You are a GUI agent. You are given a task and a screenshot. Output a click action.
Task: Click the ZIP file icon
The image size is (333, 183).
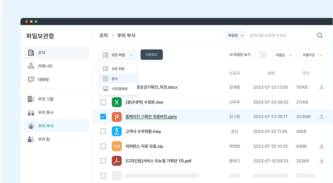point(117,146)
